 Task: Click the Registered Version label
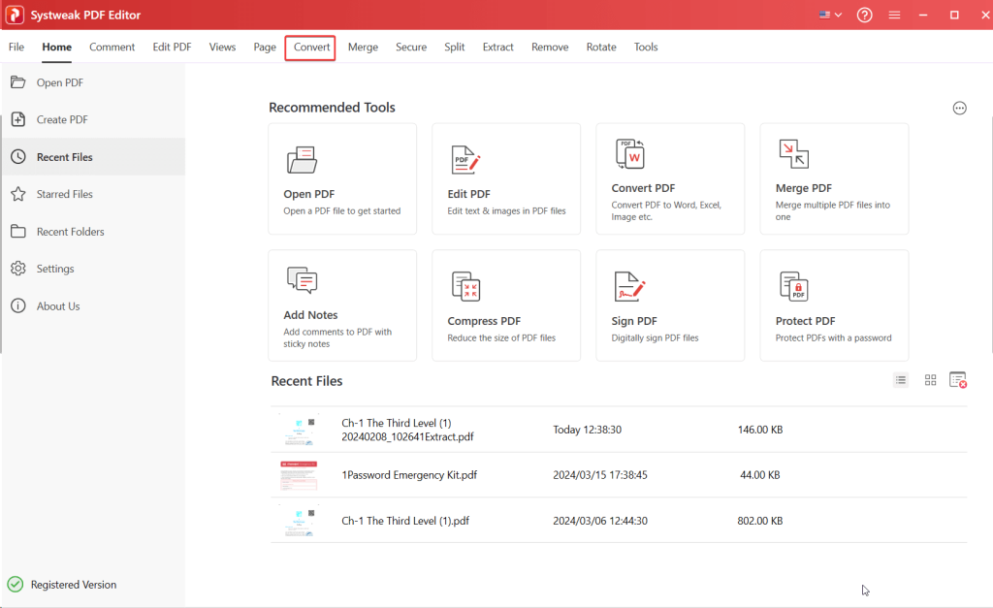74,585
